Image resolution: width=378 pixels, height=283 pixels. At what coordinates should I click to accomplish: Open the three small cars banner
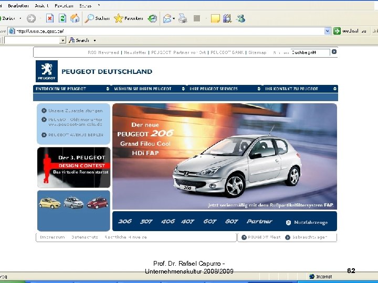tap(74, 211)
